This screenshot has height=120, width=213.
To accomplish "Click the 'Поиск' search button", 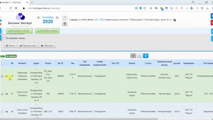I will click(10, 46).
